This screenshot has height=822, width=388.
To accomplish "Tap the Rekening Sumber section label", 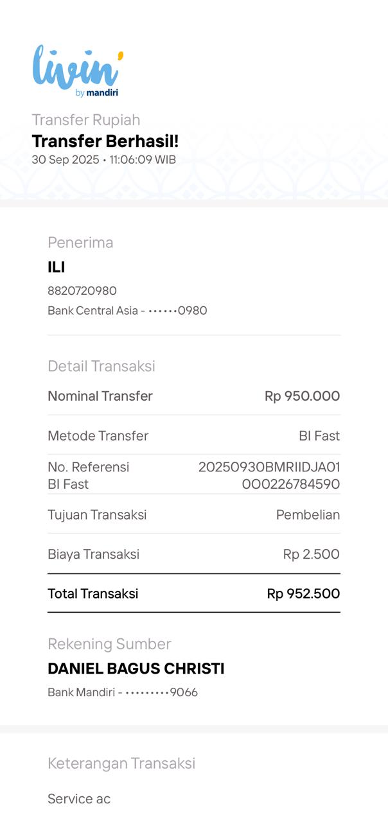I will click(109, 644).
